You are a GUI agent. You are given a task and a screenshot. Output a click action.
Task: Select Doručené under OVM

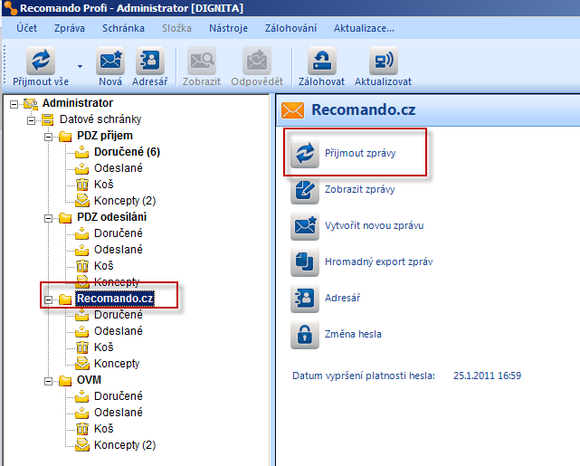pos(119,395)
